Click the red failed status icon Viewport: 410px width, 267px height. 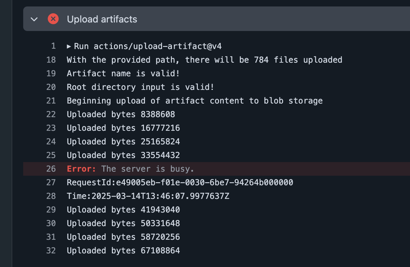(x=53, y=19)
